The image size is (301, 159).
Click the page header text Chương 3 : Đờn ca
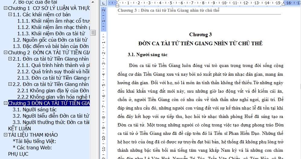pyautogui.click(x=168, y=10)
